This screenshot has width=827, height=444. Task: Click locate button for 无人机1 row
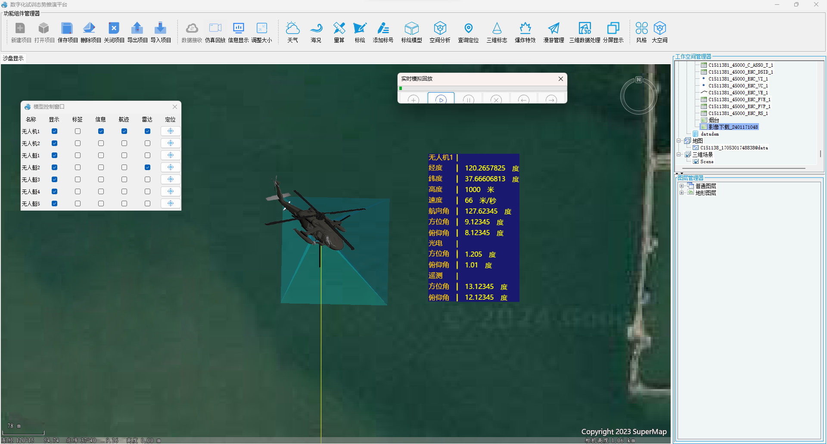pyautogui.click(x=171, y=131)
